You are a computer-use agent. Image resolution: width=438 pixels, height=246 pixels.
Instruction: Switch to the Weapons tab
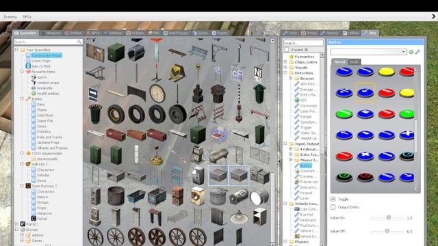51,33
